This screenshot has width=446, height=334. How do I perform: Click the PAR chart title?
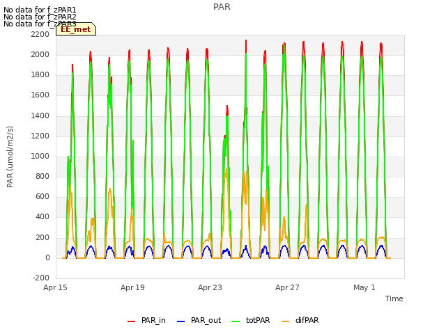222,7
